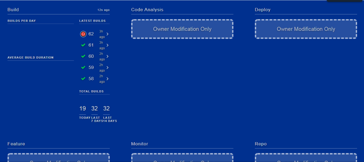
Task: Click the Repo widget placeholder box
Action: click(x=306, y=158)
